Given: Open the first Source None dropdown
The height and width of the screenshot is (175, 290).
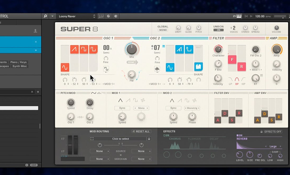Looking at the screenshot, I should [x=100, y=151].
